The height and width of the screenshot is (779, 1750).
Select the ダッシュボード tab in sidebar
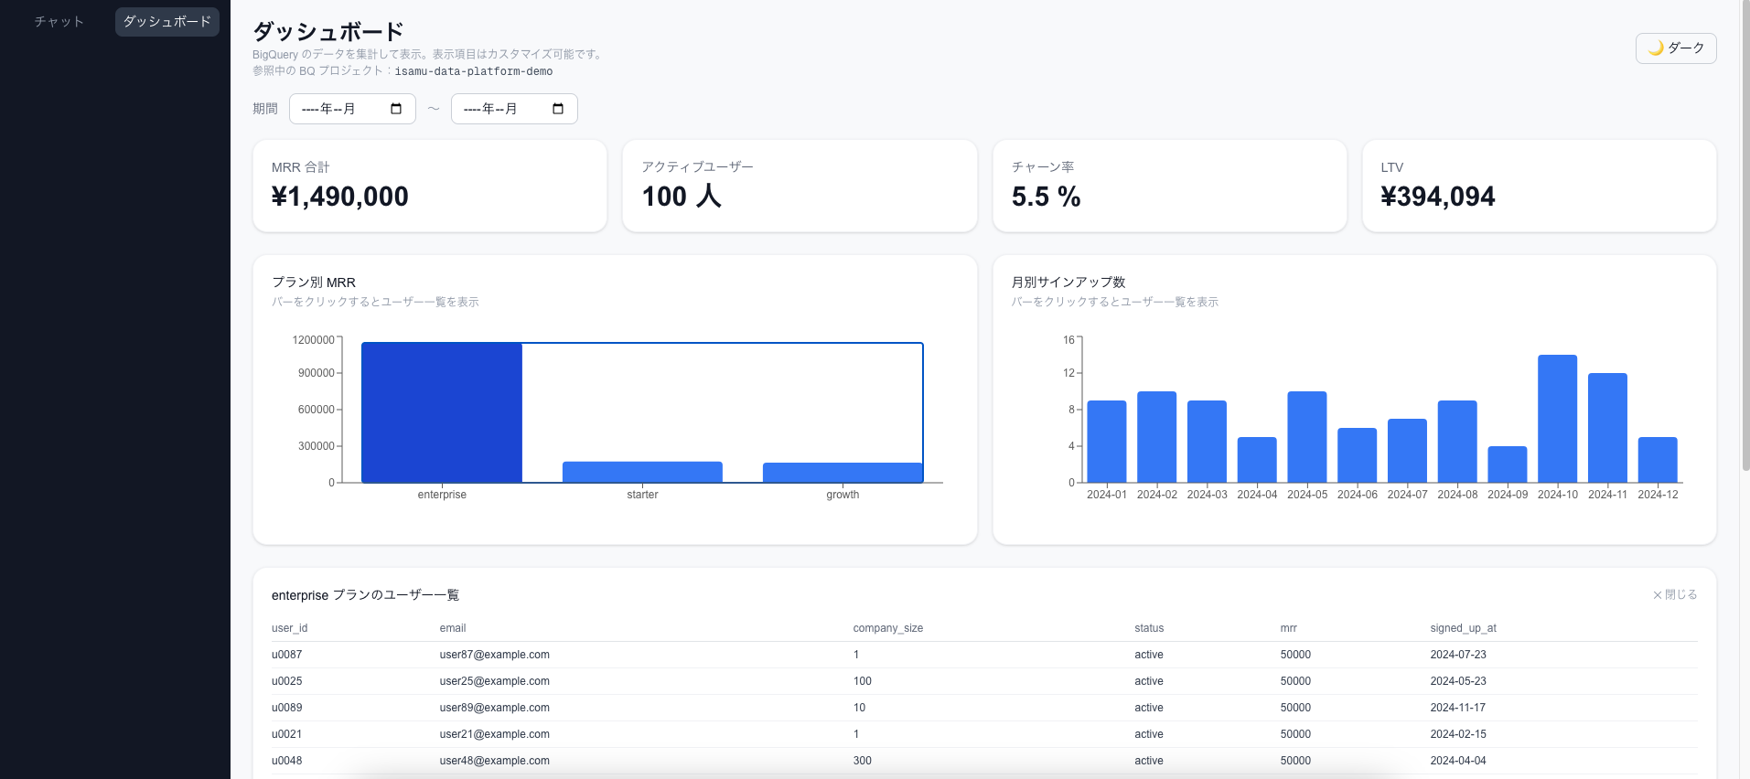pos(166,22)
